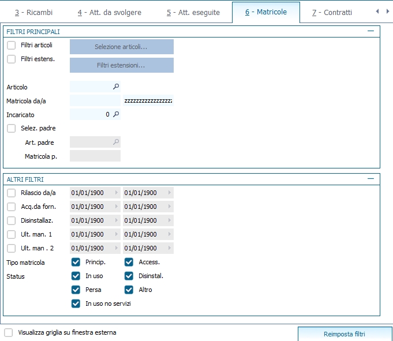Tick Visualizza griglia su finestra esterna
Image resolution: width=393 pixels, height=341 pixels.
(9, 333)
